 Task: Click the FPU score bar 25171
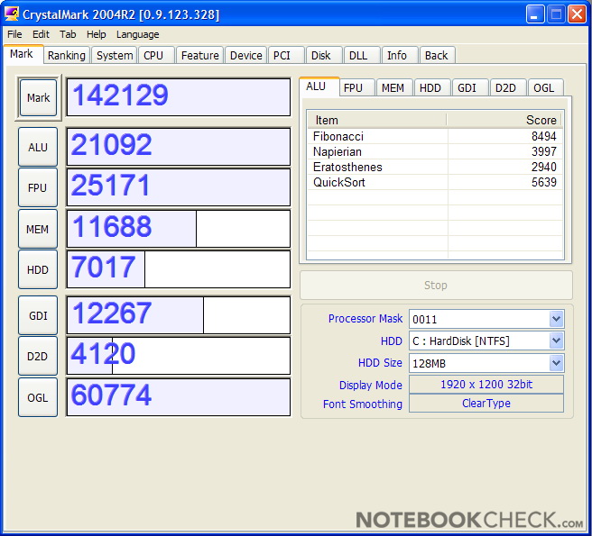click(178, 187)
